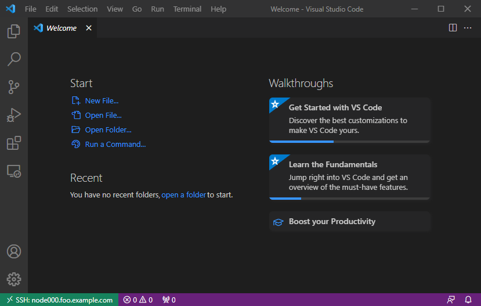The height and width of the screenshot is (306, 481).
Task: Click the Run a Command... link
Action: (x=115, y=145)
